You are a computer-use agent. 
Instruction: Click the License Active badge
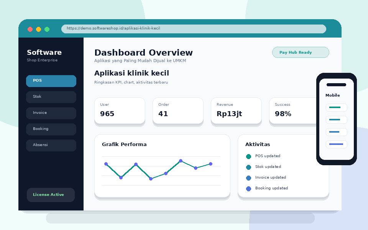point(51,195)
